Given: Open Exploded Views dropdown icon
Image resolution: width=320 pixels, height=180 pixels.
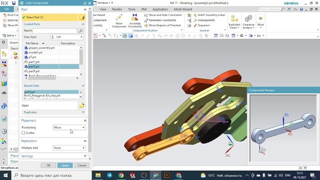Looking at the screenshot, I should click(x=234, y=21).
